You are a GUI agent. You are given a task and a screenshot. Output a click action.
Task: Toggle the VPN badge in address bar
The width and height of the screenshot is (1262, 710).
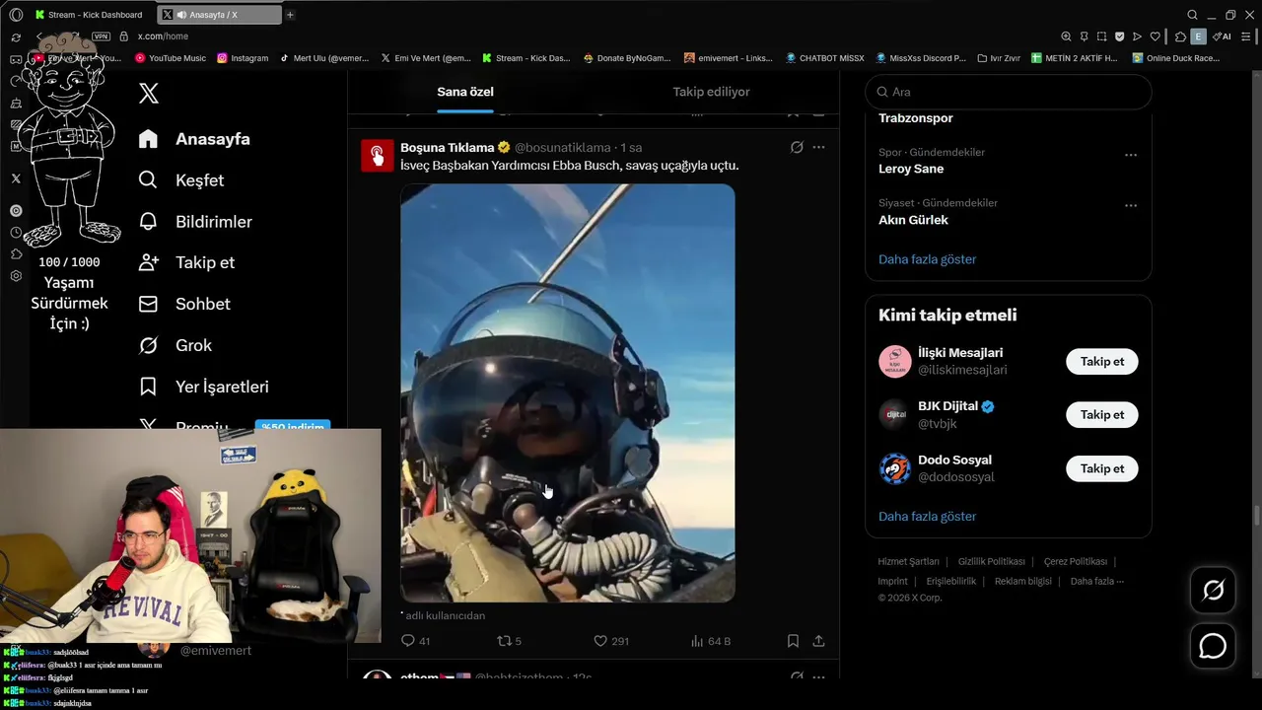pos(101,36)
